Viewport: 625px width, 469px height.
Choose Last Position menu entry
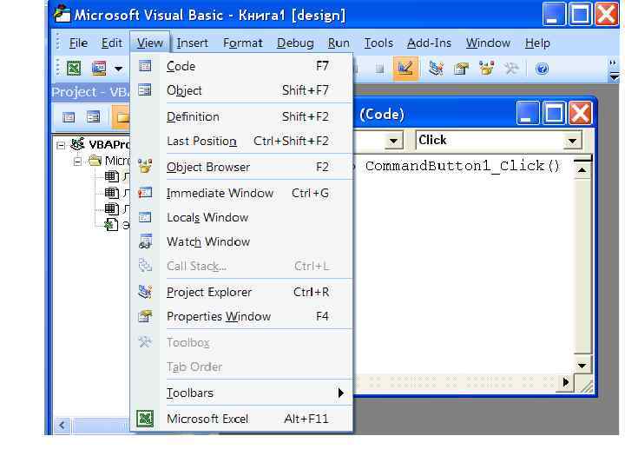pos(242,142)
